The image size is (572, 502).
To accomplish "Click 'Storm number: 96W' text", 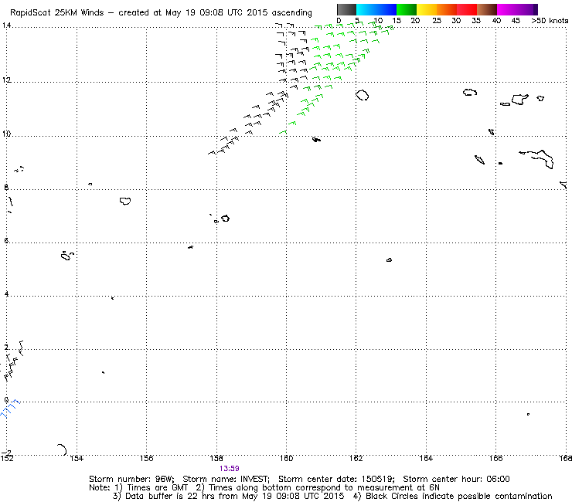I will coord(131,479).
